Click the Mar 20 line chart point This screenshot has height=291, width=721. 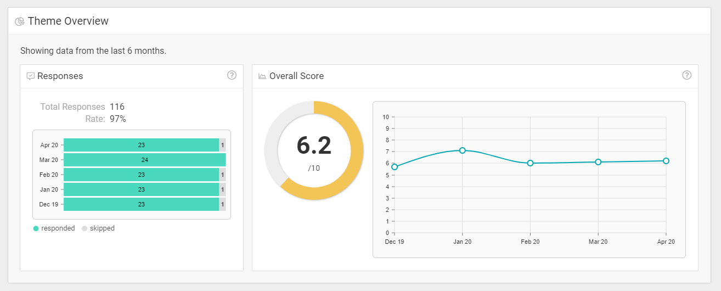598,162
